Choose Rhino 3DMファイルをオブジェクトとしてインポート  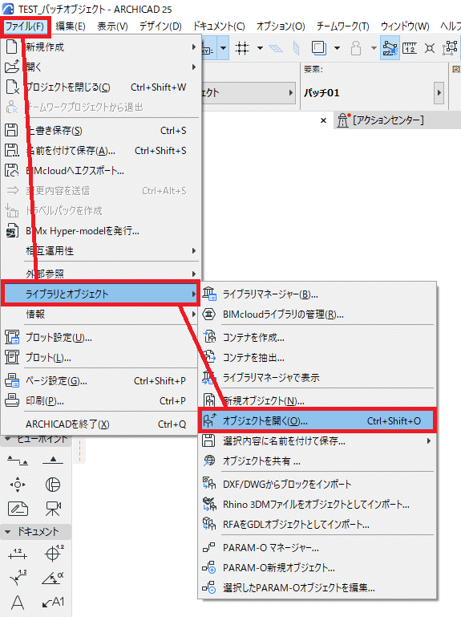click(x=317, y=505)
